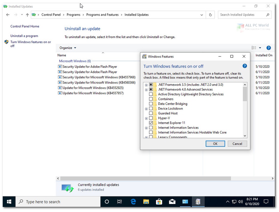This screenshot has height=212, width=279.
Task: Open File Explorer from the taskbar
Action: coord(146,202)
